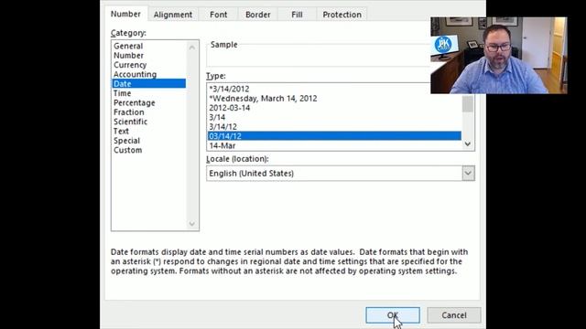Image resolution: width=586 pixels, height=329 pixels.
Task: Open the Fill tab
Action: pos(297,15)
